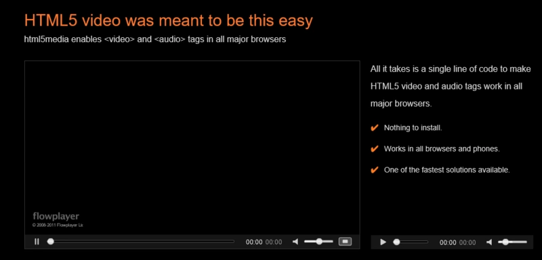This screenshot has height=260, width=542.
Task: Click the audio player total duration time
Action: point(467,243)
